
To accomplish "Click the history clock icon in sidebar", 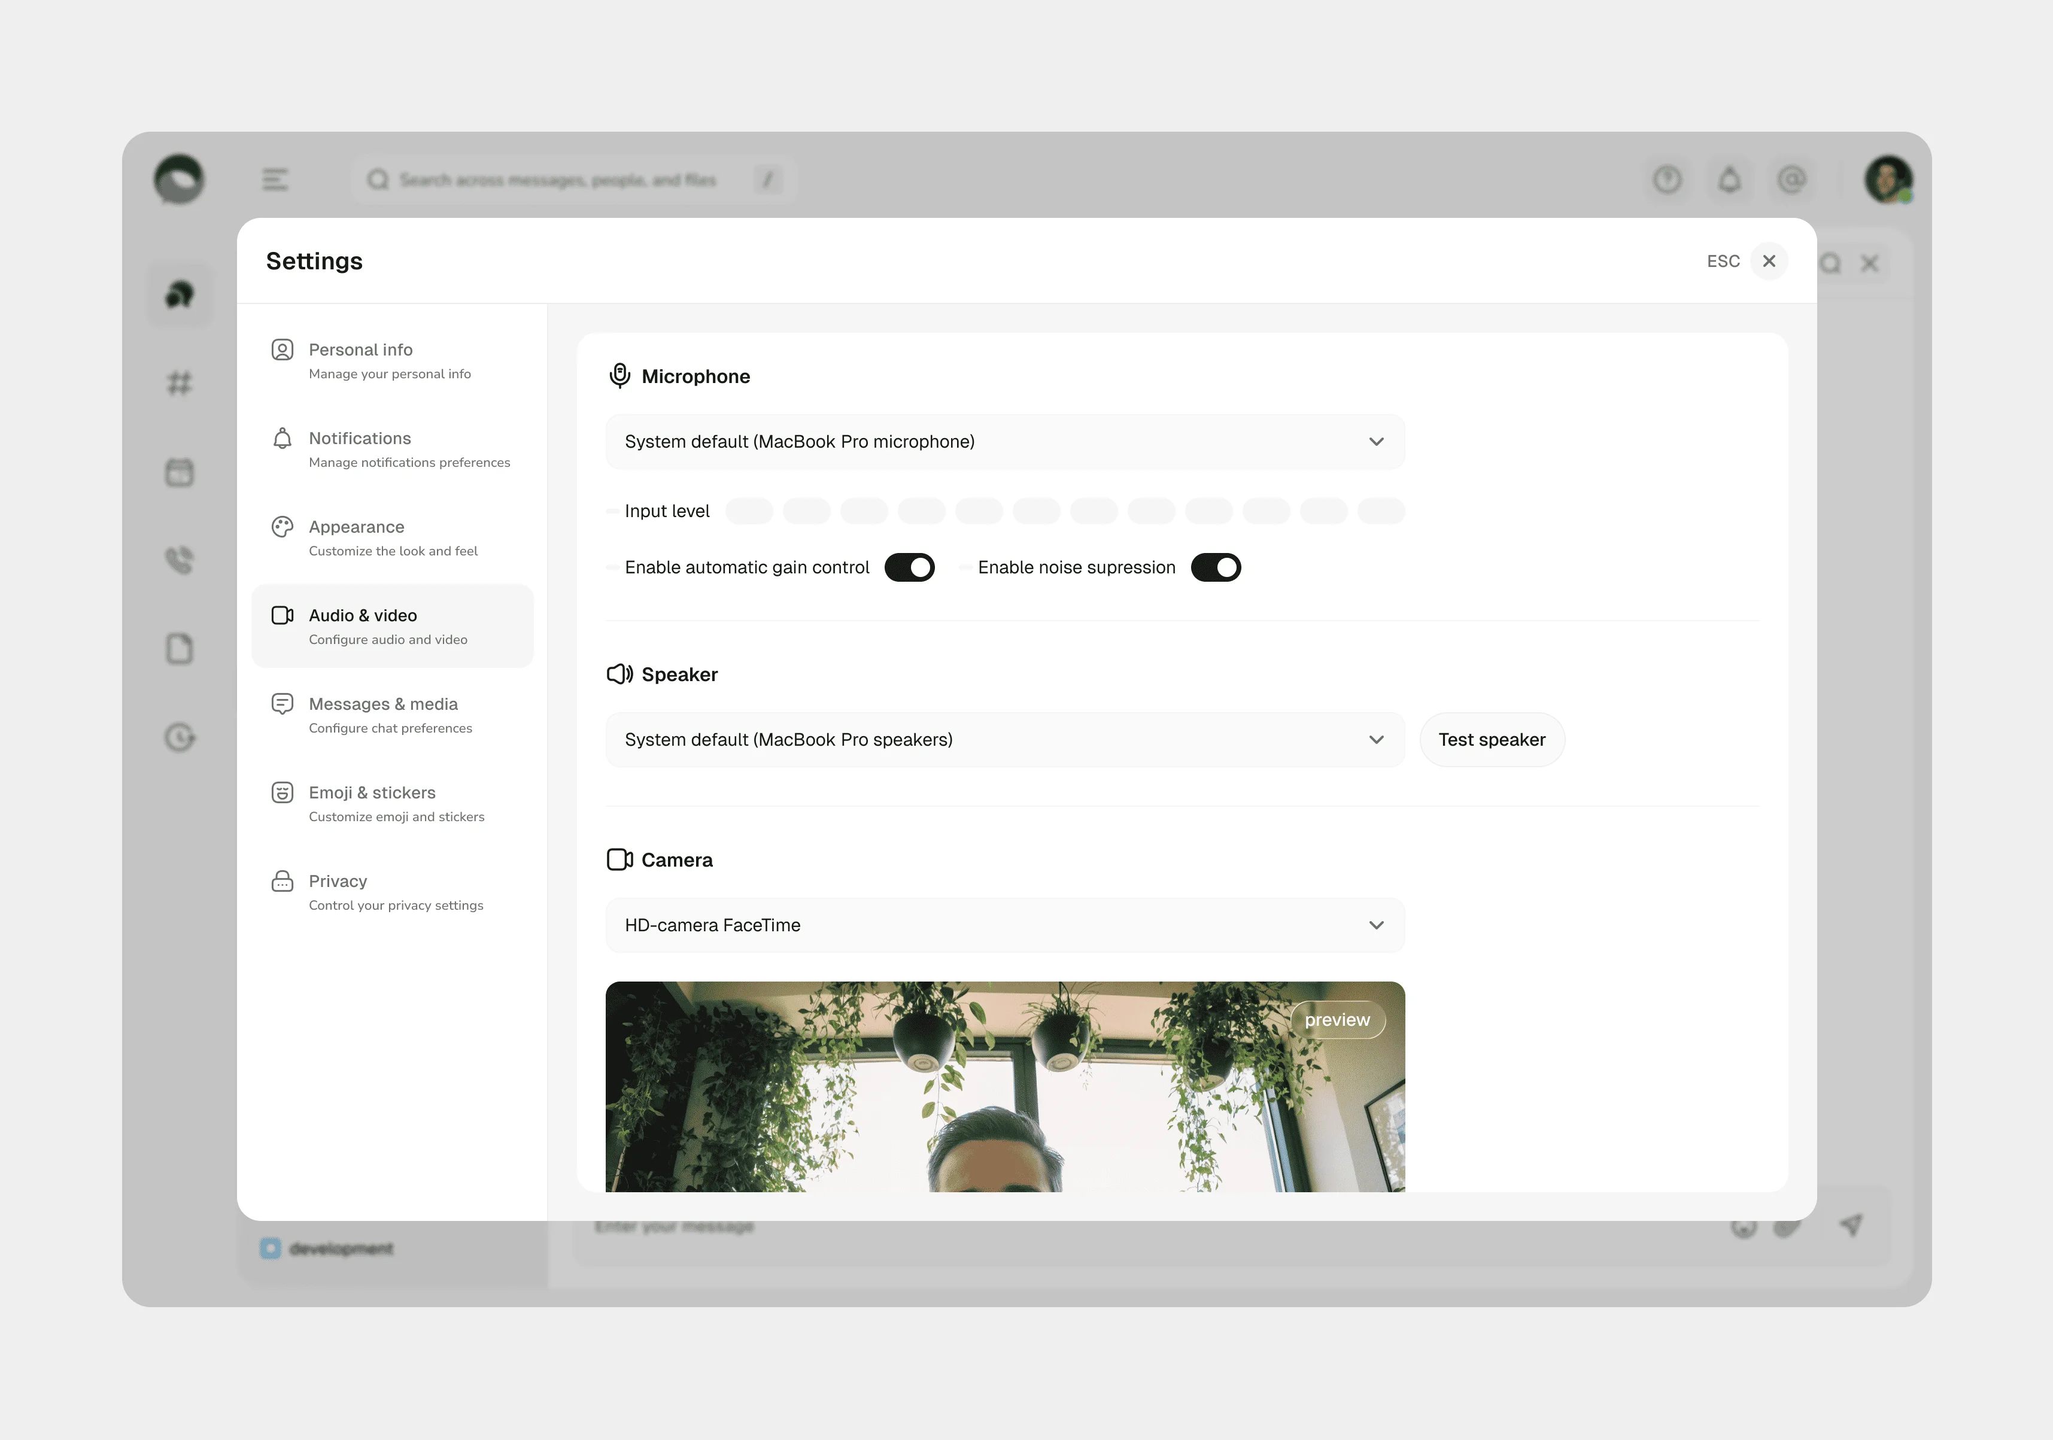I will [180, 737].
